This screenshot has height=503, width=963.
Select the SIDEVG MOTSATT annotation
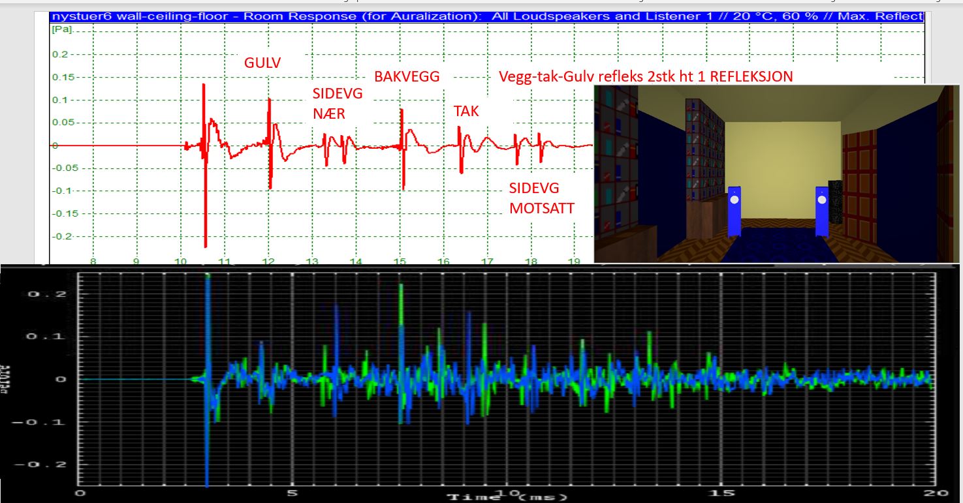542,198
